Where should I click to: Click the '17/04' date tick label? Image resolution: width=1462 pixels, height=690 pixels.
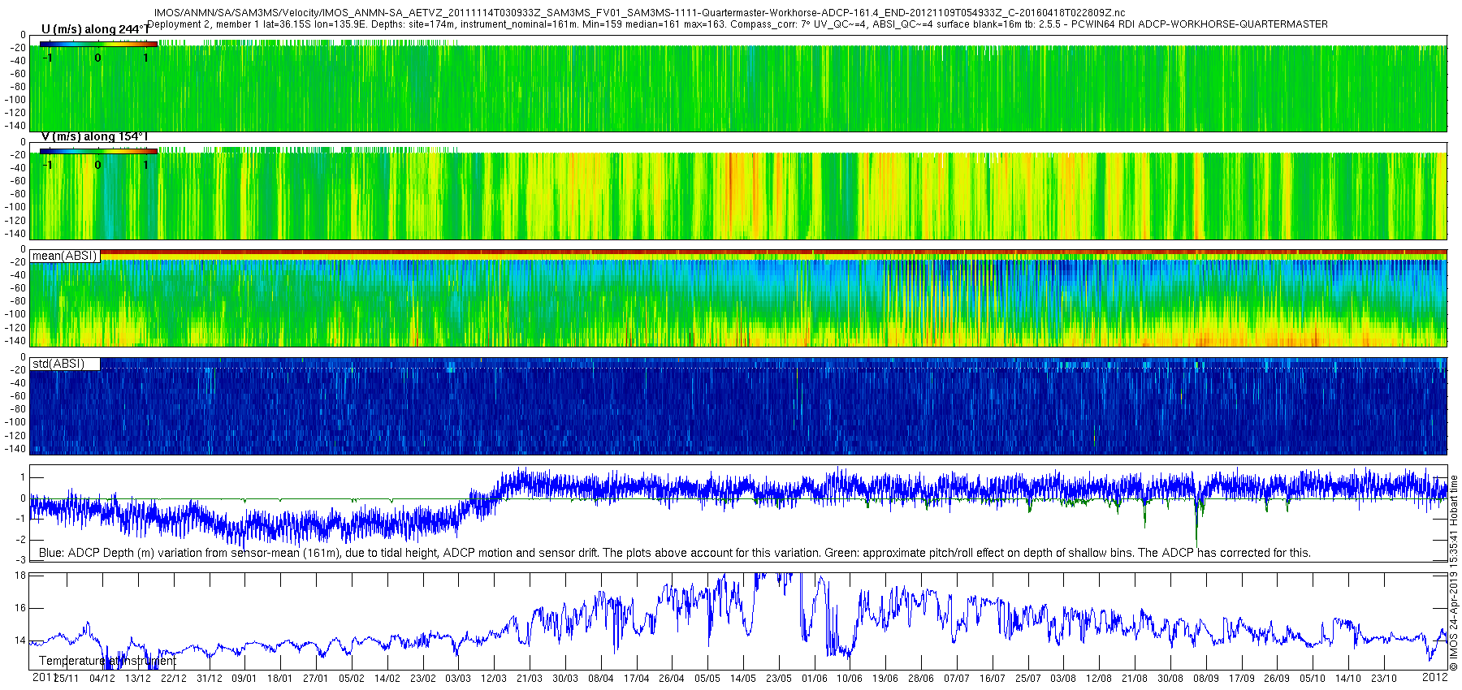tap(636, 679)
